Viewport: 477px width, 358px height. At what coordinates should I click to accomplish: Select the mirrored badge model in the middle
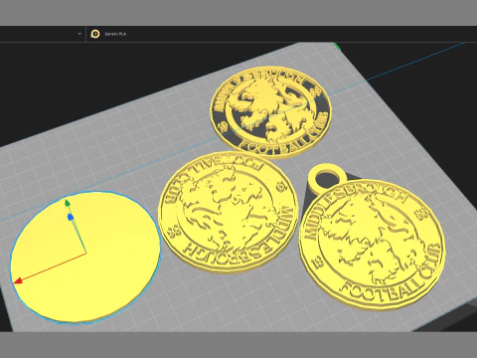coord(229,212)
